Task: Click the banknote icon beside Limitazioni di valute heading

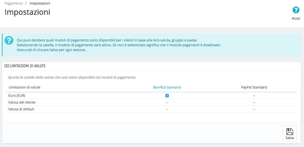Action: pos(7,66)
